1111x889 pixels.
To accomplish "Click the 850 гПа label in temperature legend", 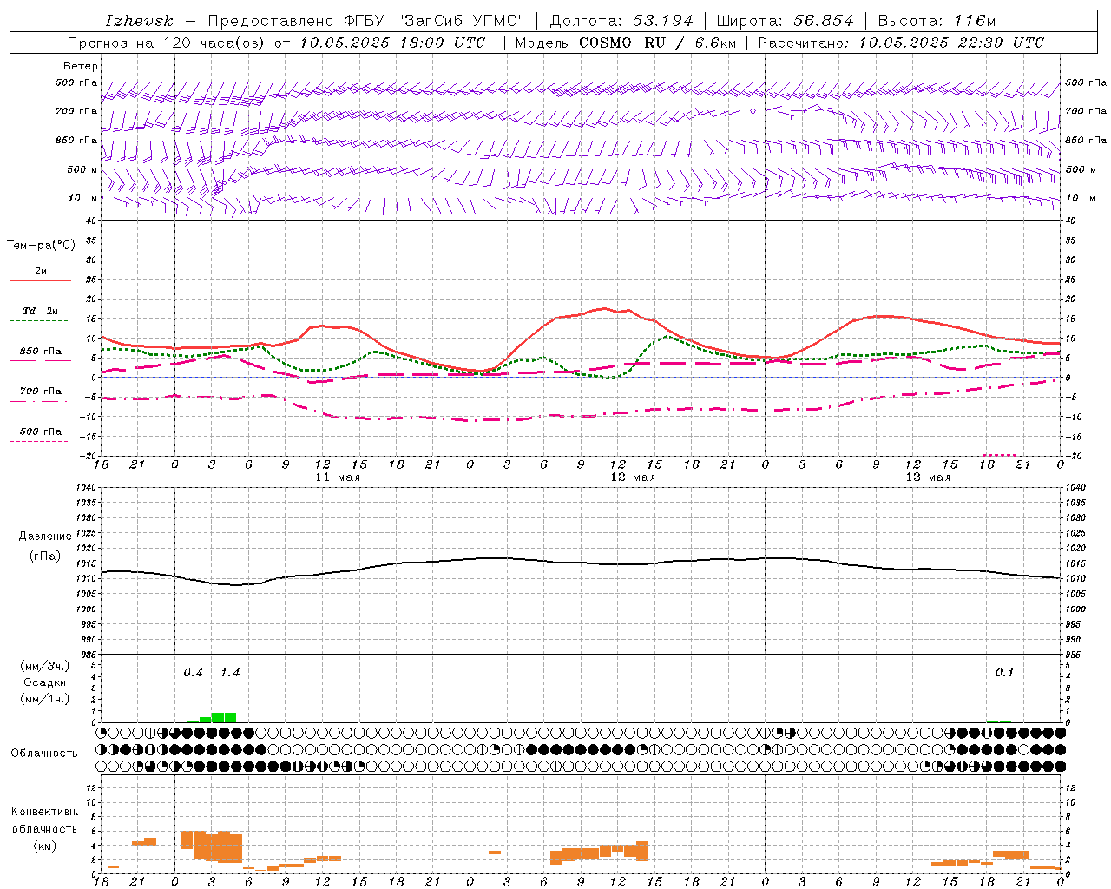I will pos(41,352).
